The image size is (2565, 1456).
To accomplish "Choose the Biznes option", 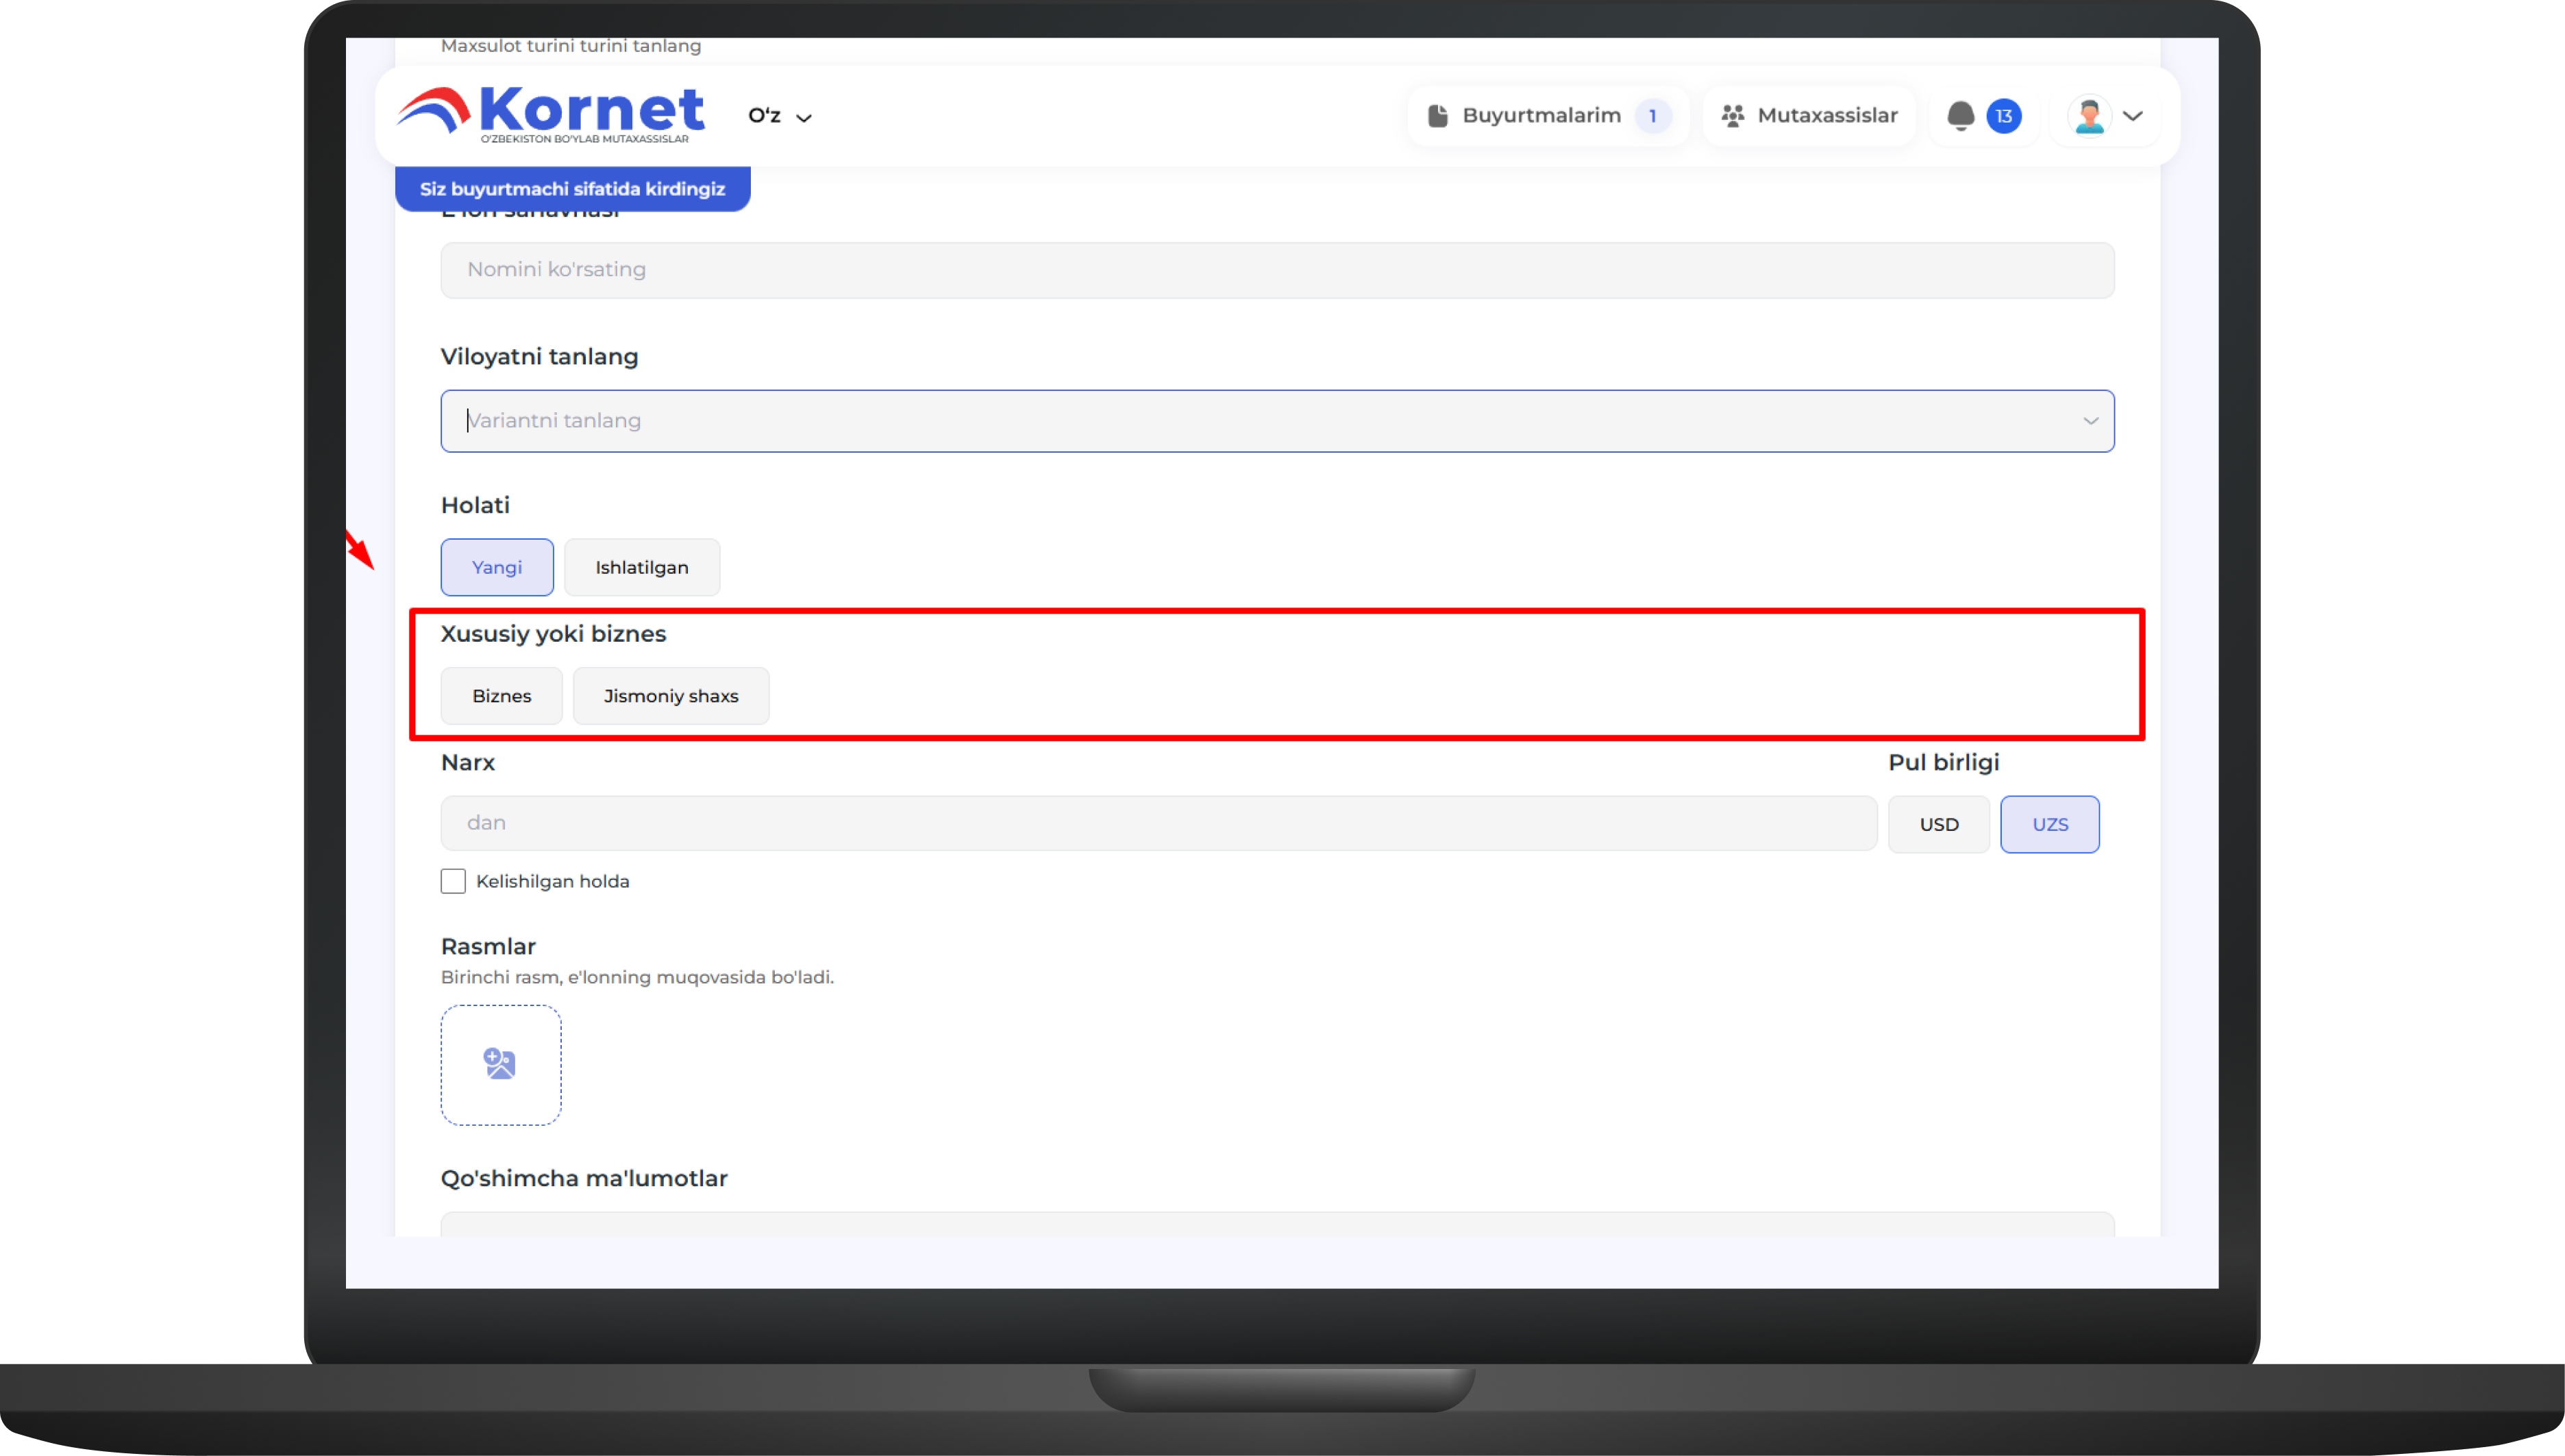I will (501, 696).
